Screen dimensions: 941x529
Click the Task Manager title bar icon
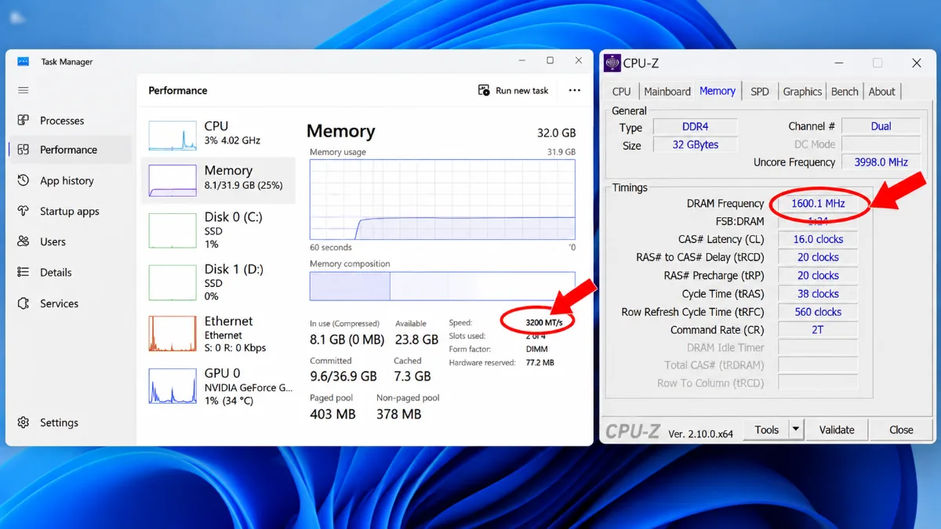click(24, 61)
